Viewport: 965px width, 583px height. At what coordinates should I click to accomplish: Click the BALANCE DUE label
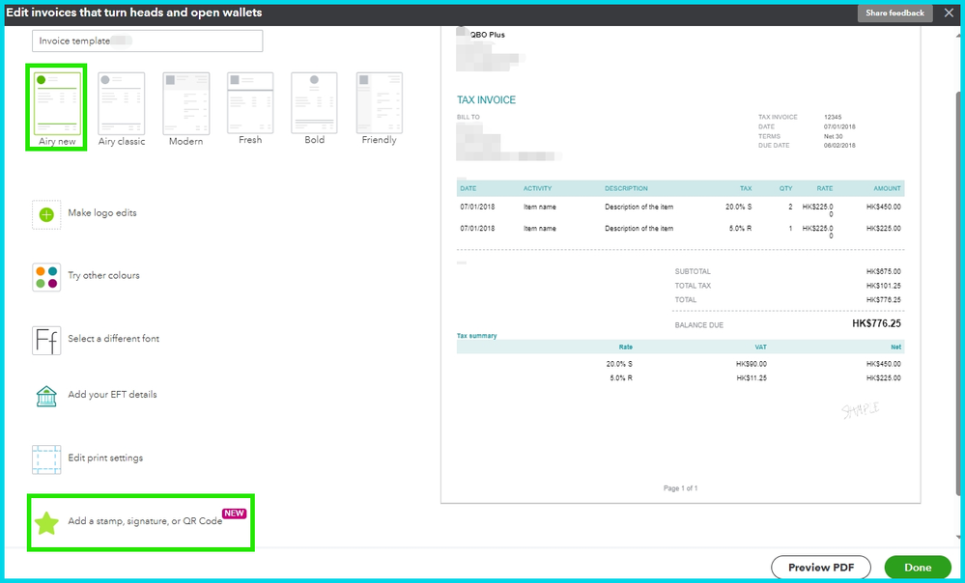(698, 325)
